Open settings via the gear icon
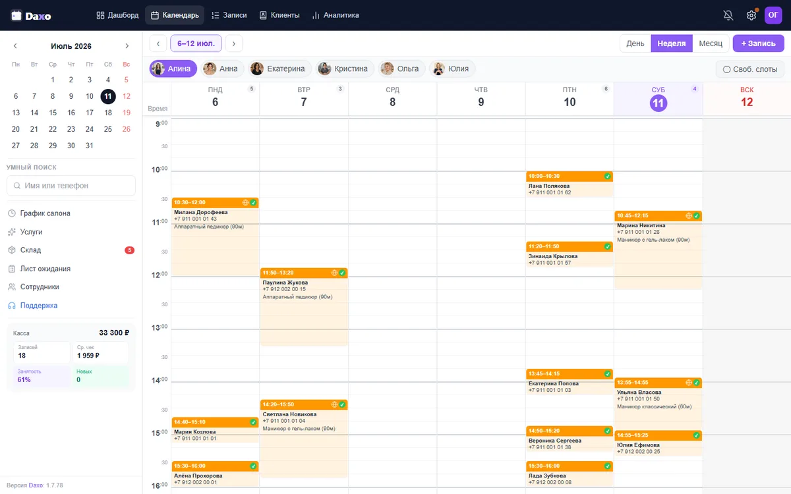The width and height of the screenshot is (791, 494). [751, 15]
